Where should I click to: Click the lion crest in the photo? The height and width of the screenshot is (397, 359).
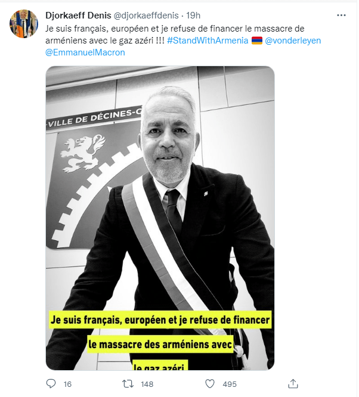82,153
